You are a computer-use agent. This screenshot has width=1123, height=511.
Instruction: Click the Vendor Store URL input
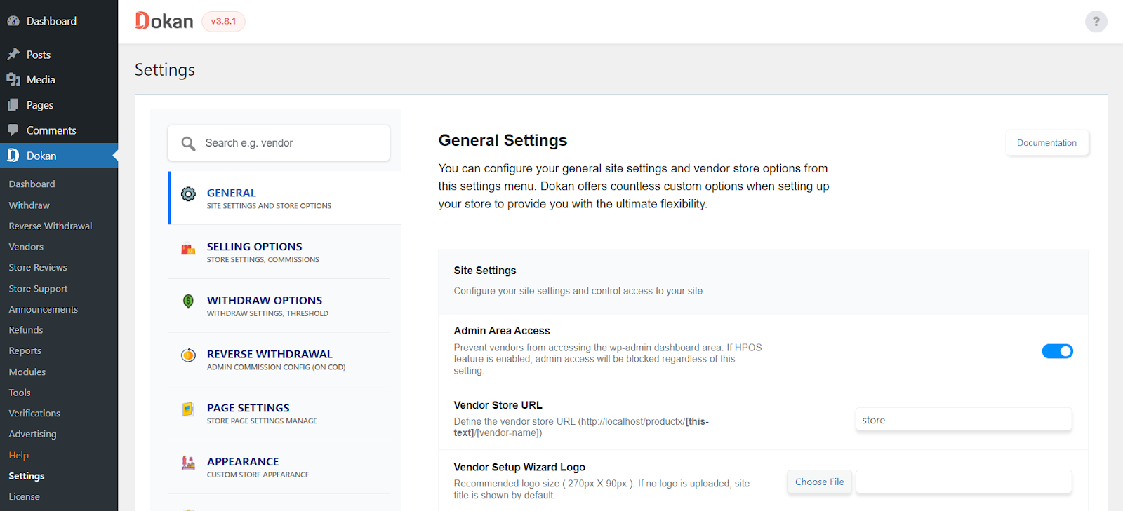tap(964, 420)
